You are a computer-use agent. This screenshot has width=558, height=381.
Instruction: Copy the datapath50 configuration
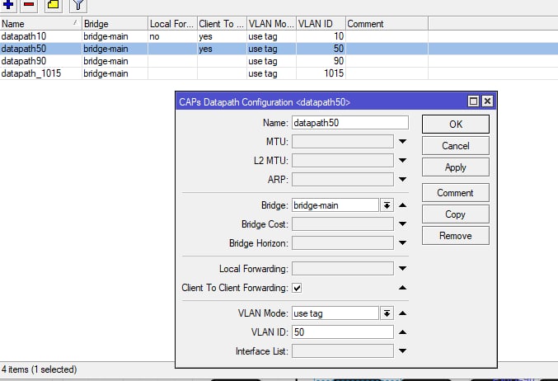456,214
